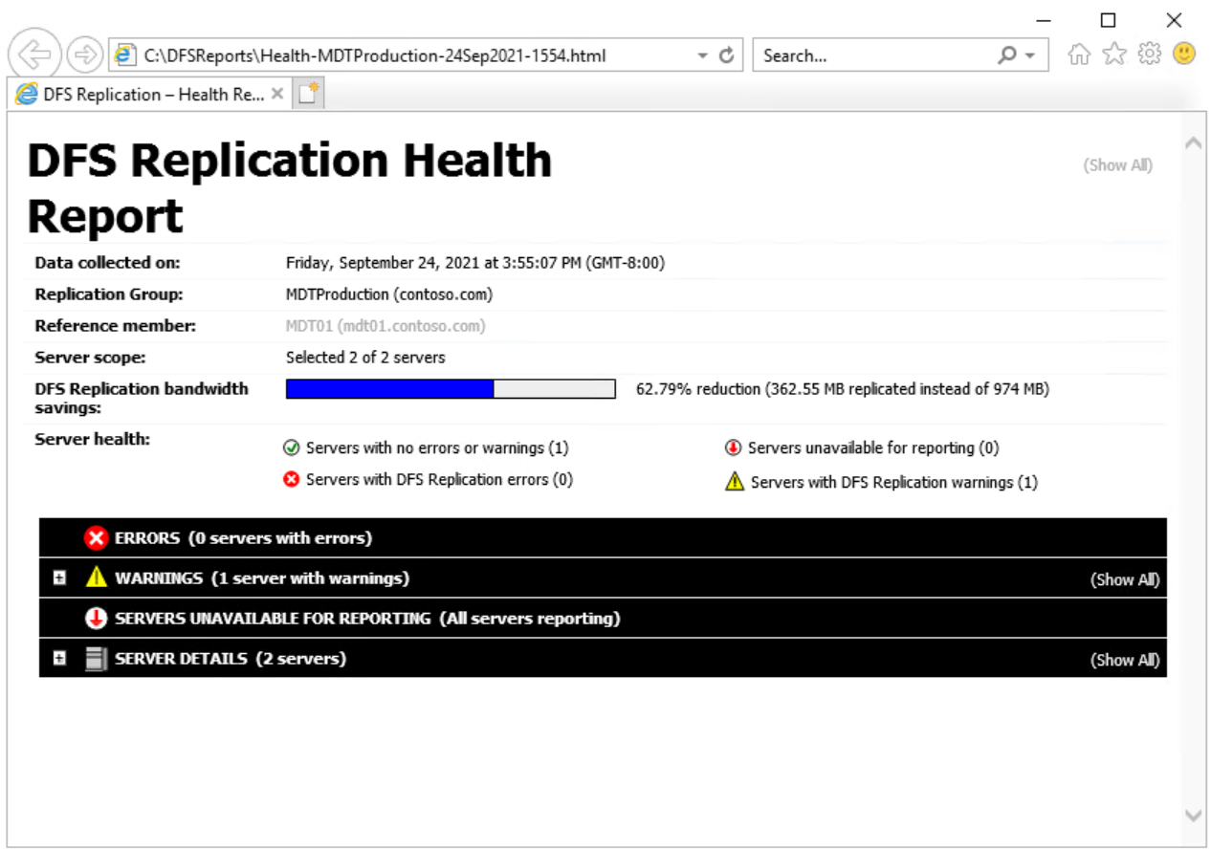Click the bandwidth savings progress bar
Viewport: 1211px width, 850px height.
coord(451,389)
